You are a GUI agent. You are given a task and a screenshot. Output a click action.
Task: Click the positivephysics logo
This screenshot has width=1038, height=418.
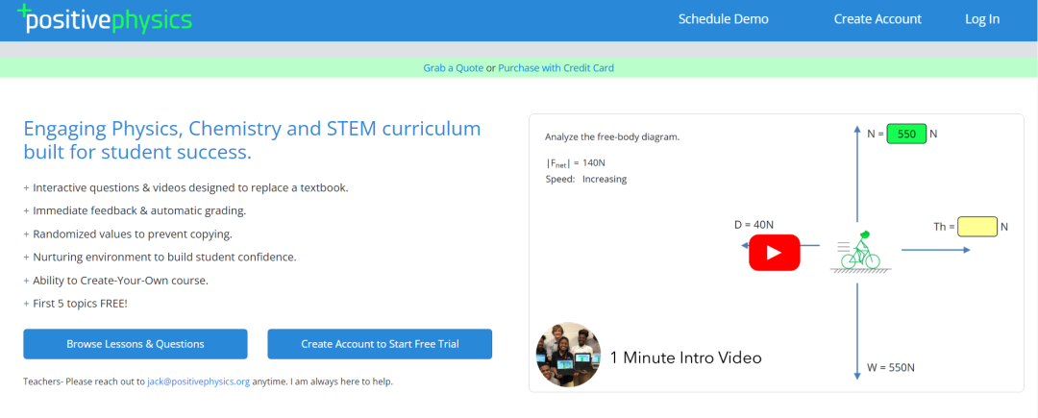pyautogui.click(x=109, y=20)
